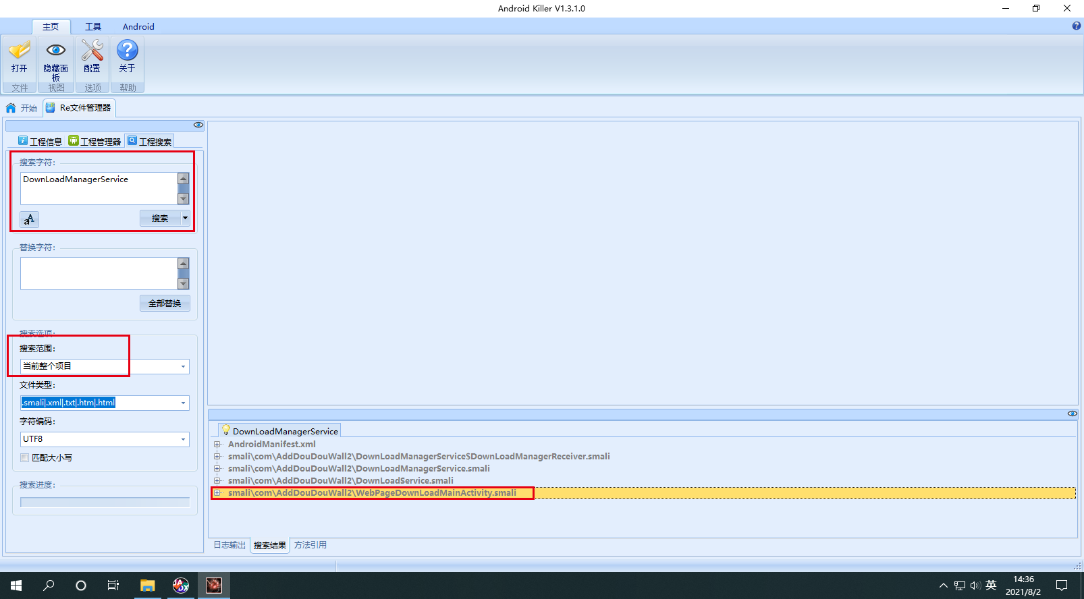Select DownLoadService.smali result row
Screen dimensions: 1084x599
tap(645, 480)
